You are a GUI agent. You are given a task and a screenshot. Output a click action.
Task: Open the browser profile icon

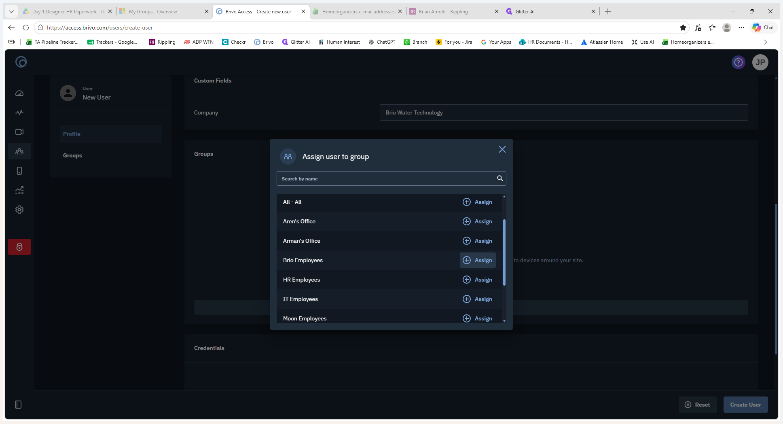(727, 28)
